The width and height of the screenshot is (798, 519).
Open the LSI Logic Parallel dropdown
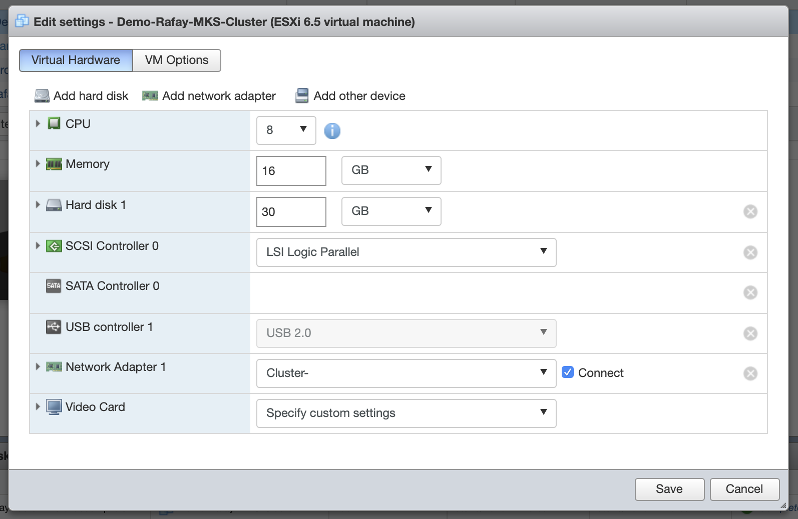point(407,252)
